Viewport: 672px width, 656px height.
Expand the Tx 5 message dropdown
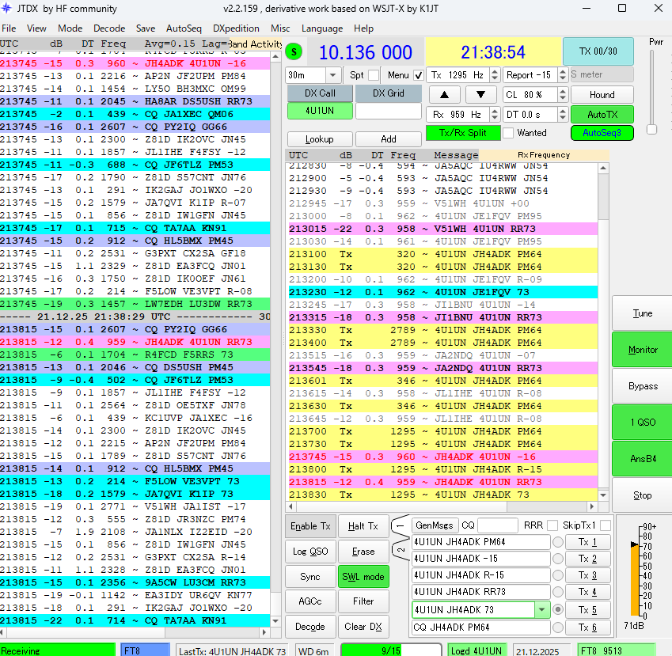coord(542,610)
